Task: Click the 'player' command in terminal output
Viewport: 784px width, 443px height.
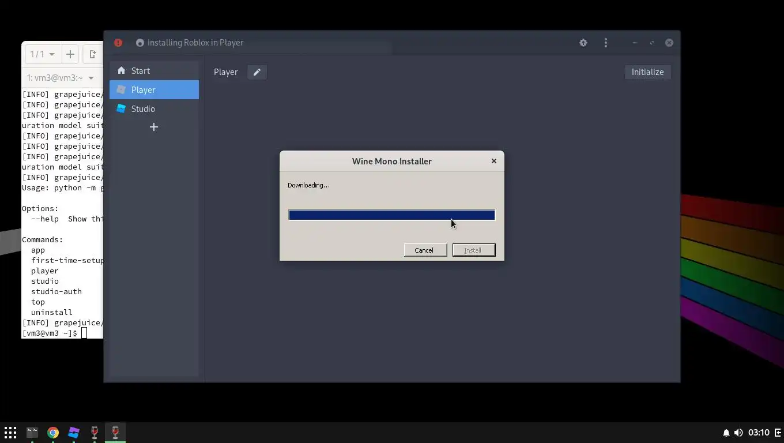Action: coord(45,271)
